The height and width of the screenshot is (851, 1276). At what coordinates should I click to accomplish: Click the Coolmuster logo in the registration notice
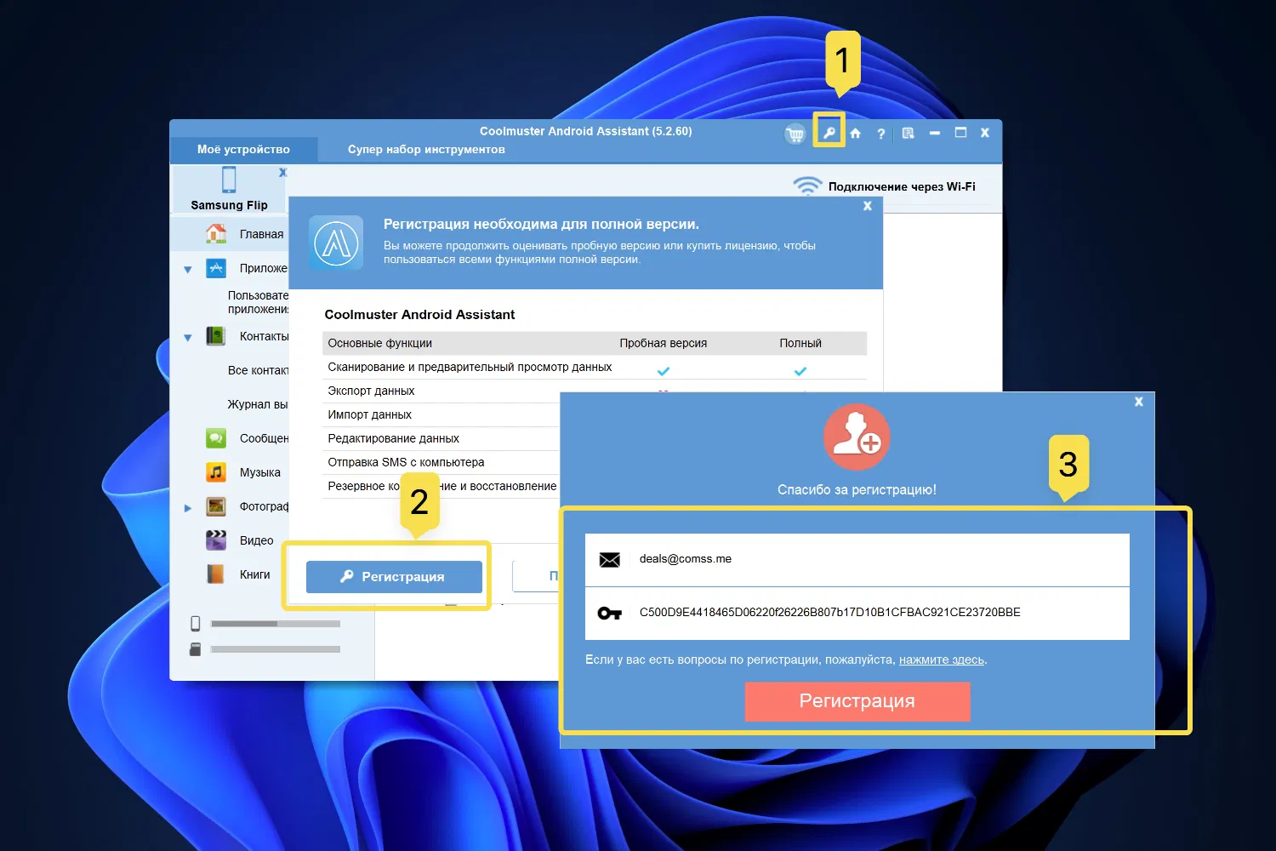coord(336,243)
